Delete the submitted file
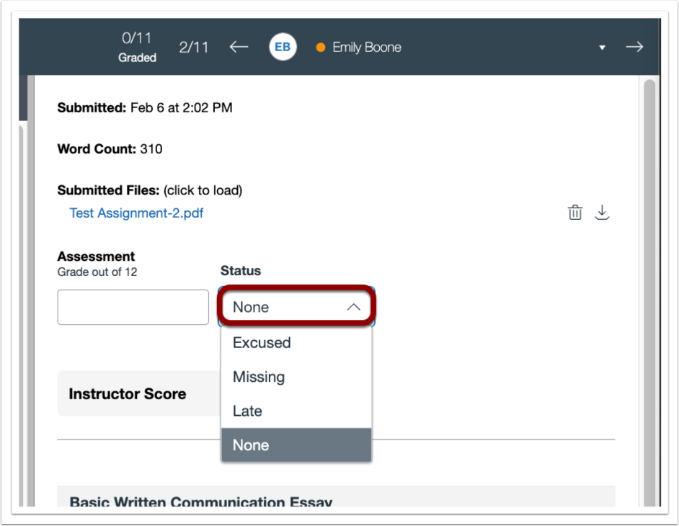Viewport: 679px width, 526px height. click(574, 212)
